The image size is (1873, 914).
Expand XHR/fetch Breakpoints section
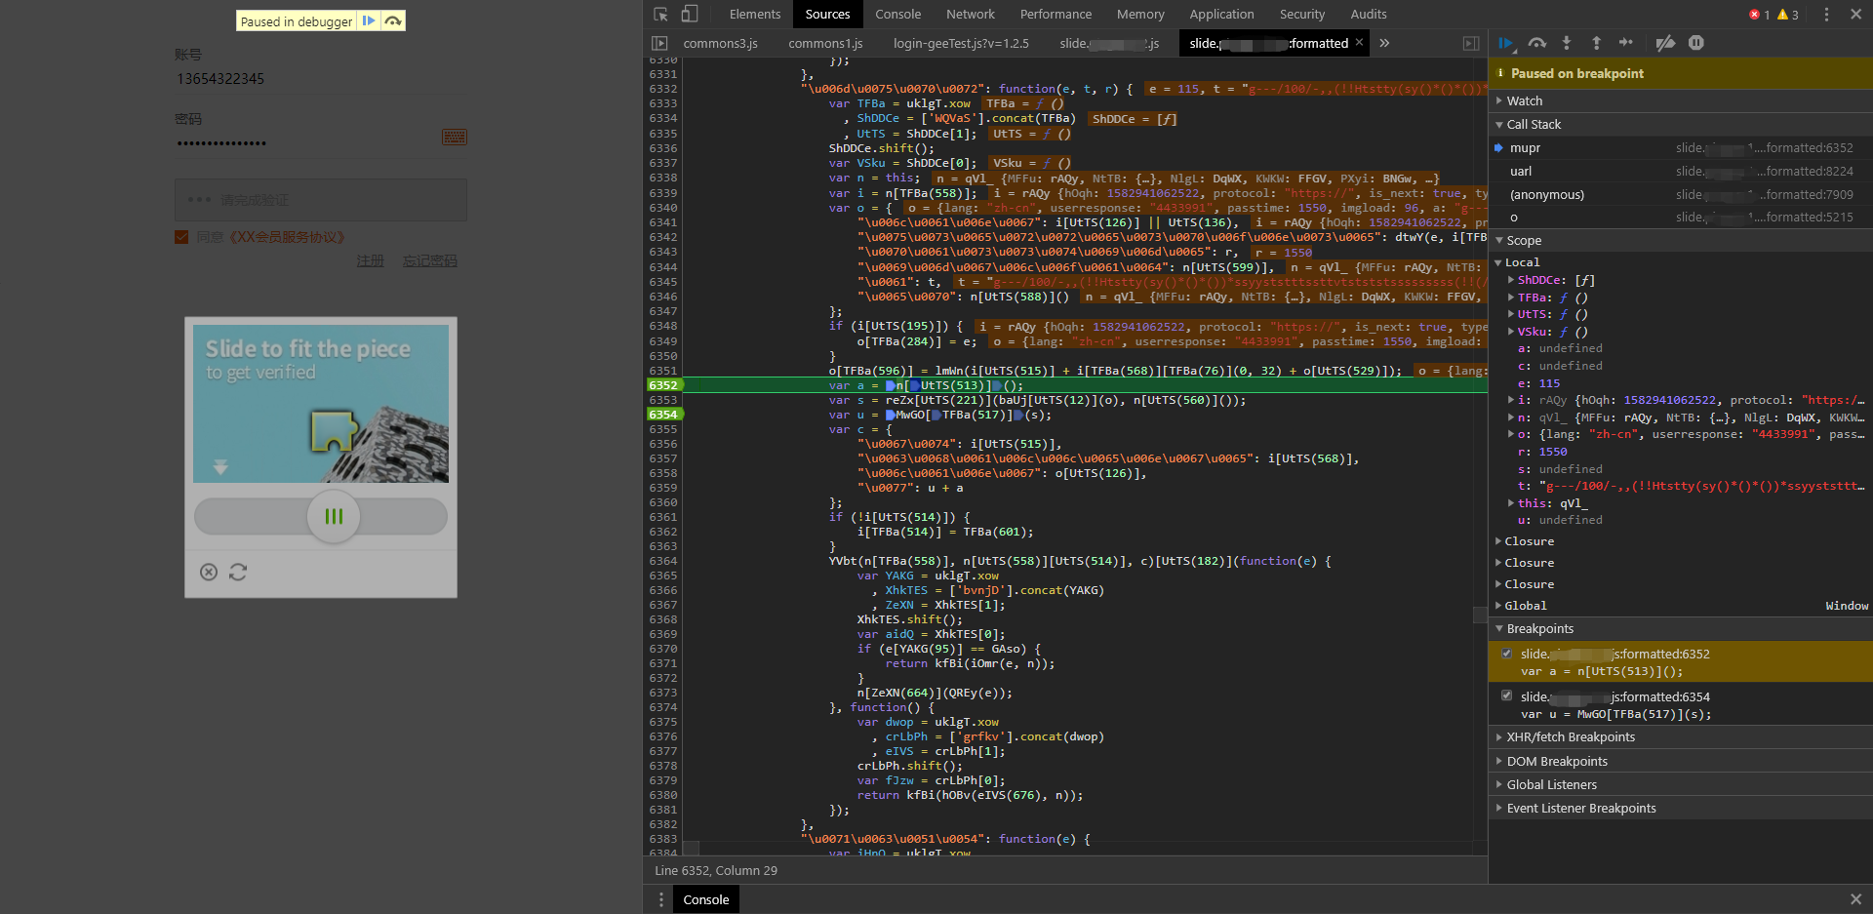tap(1570, 737)
